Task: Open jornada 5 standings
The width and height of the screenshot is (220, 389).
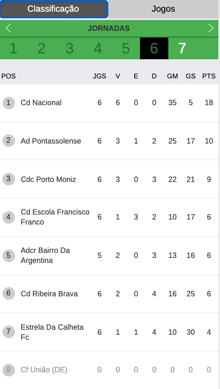Action: [126, 48]
